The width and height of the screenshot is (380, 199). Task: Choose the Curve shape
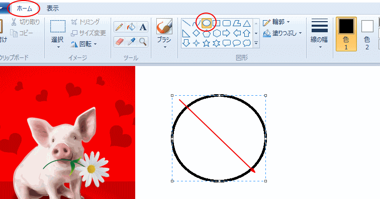point(197,23)
